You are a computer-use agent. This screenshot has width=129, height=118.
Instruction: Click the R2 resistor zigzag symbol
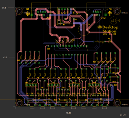tap(99, 41)
